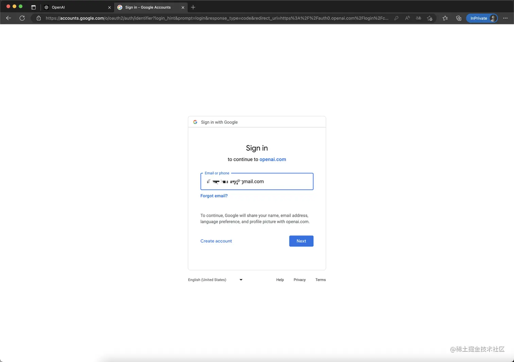The height and width of the screenshot is (362, 514).
Task: Expand the English (United States) language dropdown
Action: pyautogui.click(x=216, y=280)
